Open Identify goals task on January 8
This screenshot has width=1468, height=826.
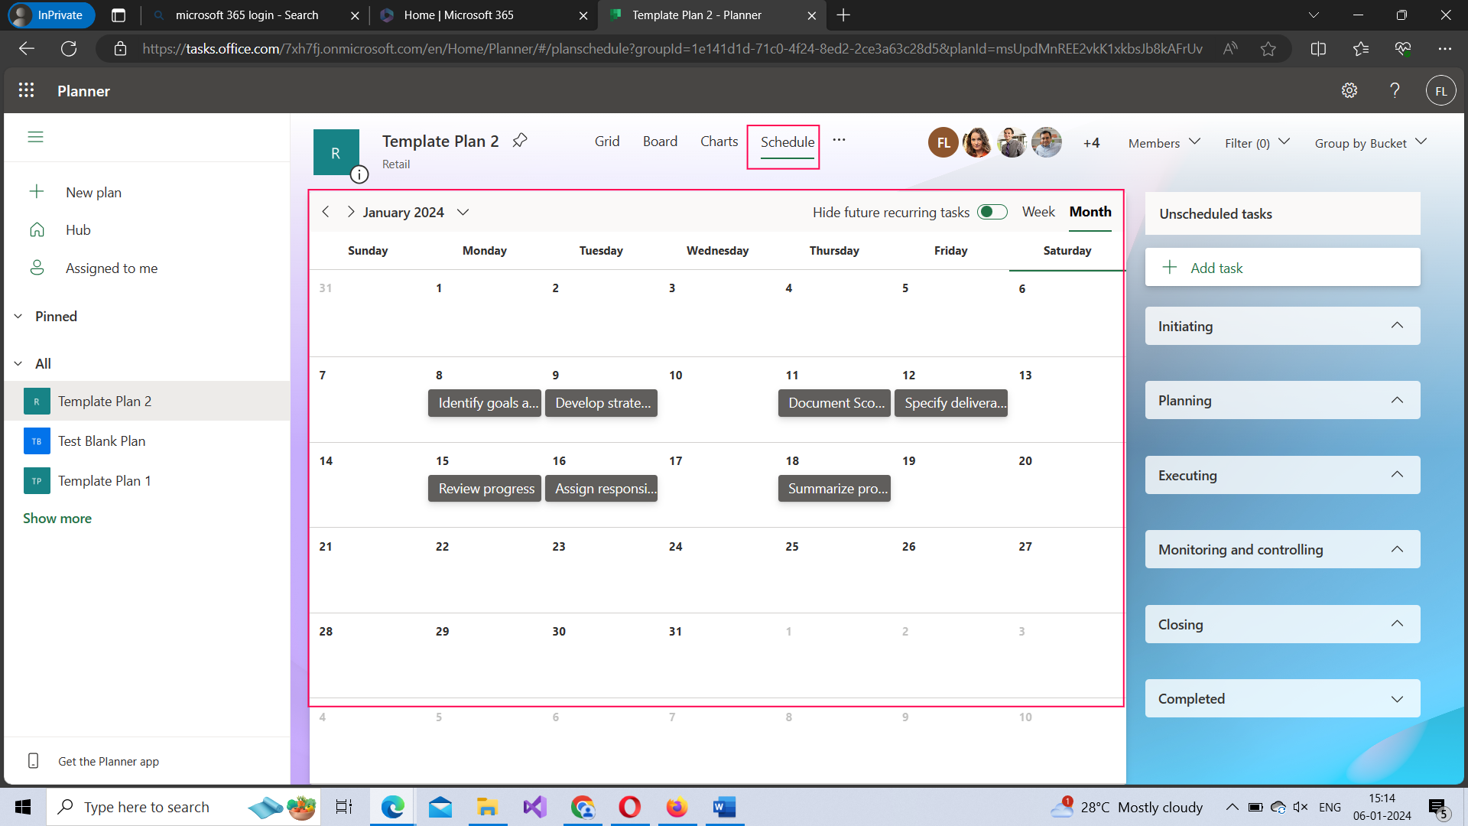click(x=485, y=403)
